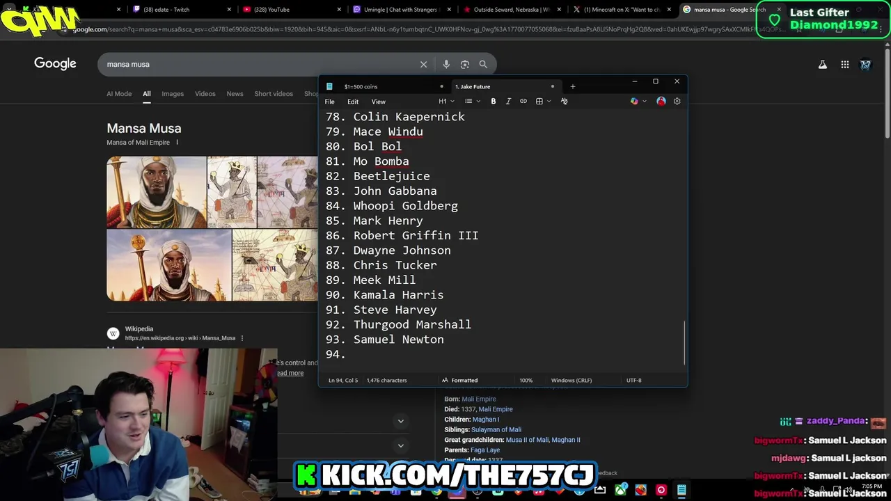This screenshot has width=891, height=501.
Task: Toggle bold formatting in Notepad
Action: click(x=494, y=102)
